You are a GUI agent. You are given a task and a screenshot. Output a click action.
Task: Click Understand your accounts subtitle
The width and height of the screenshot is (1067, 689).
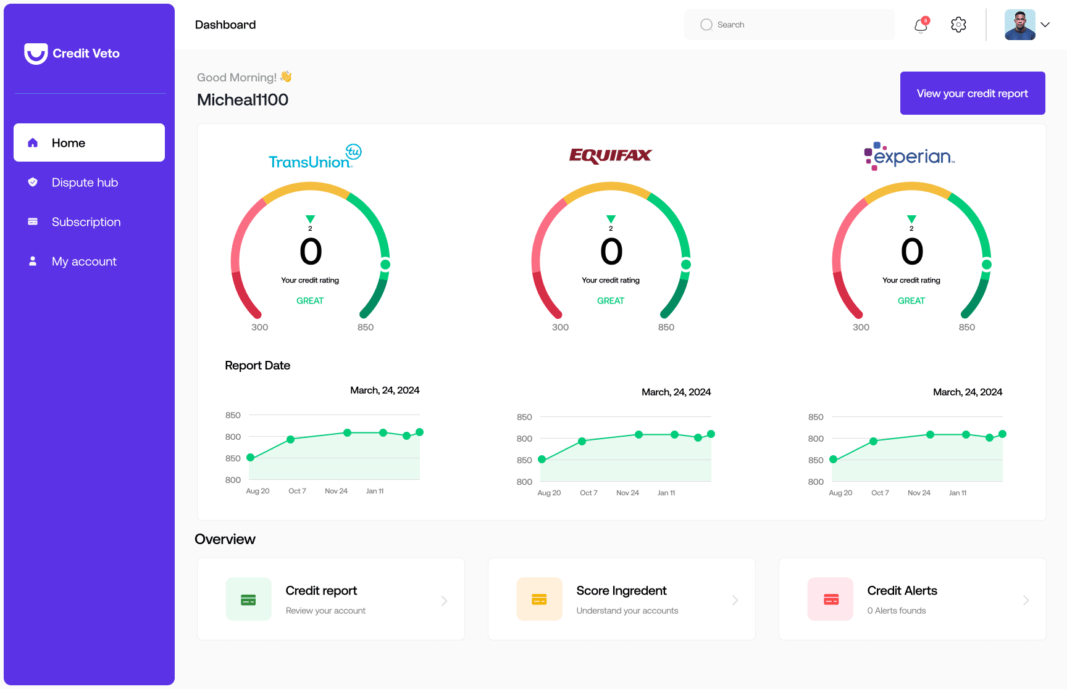pyautogui.click(x=627, y=611)
